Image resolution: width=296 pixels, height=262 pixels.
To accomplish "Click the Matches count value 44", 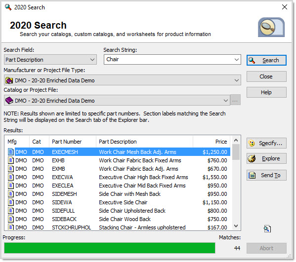I will coord(237,248).
